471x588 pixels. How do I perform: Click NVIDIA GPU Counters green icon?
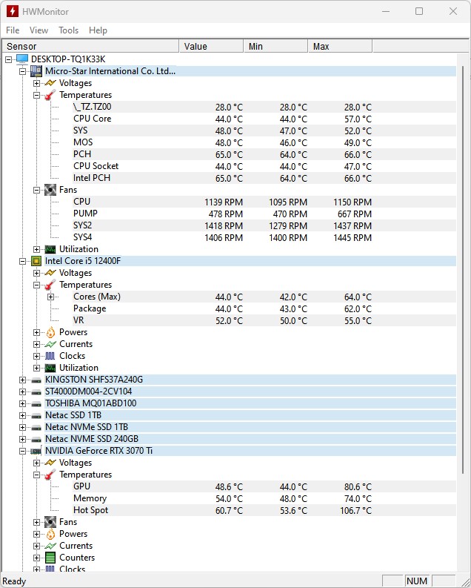tap(50, 558)
